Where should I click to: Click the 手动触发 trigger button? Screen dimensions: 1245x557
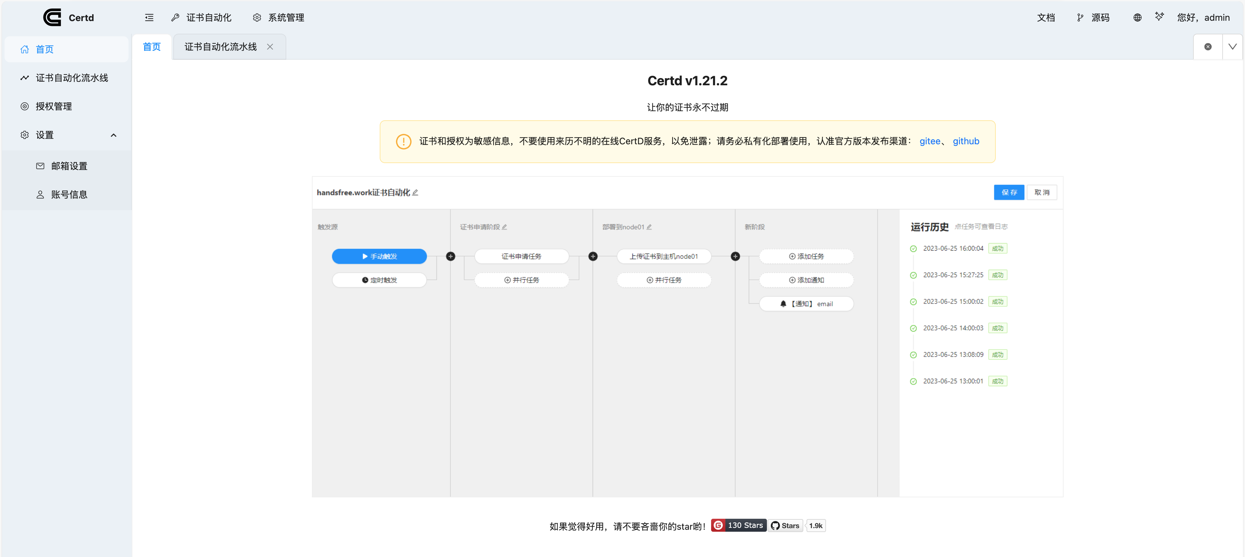379,256
